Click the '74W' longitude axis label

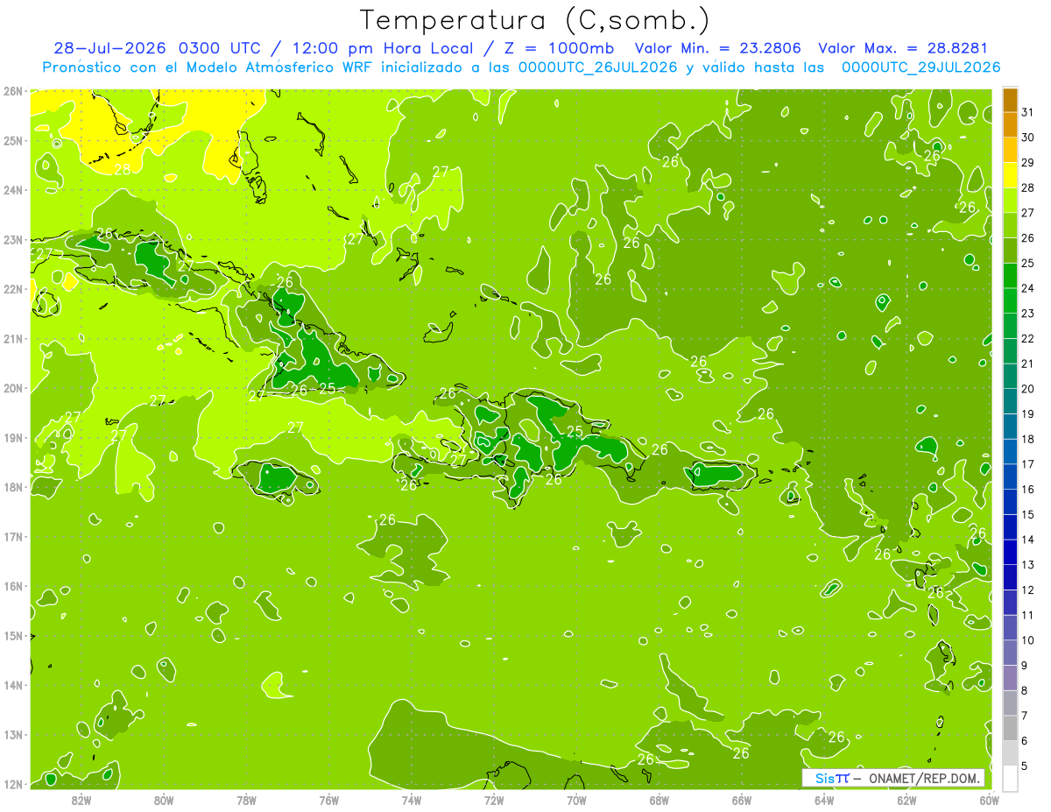(x=412, y=800)
